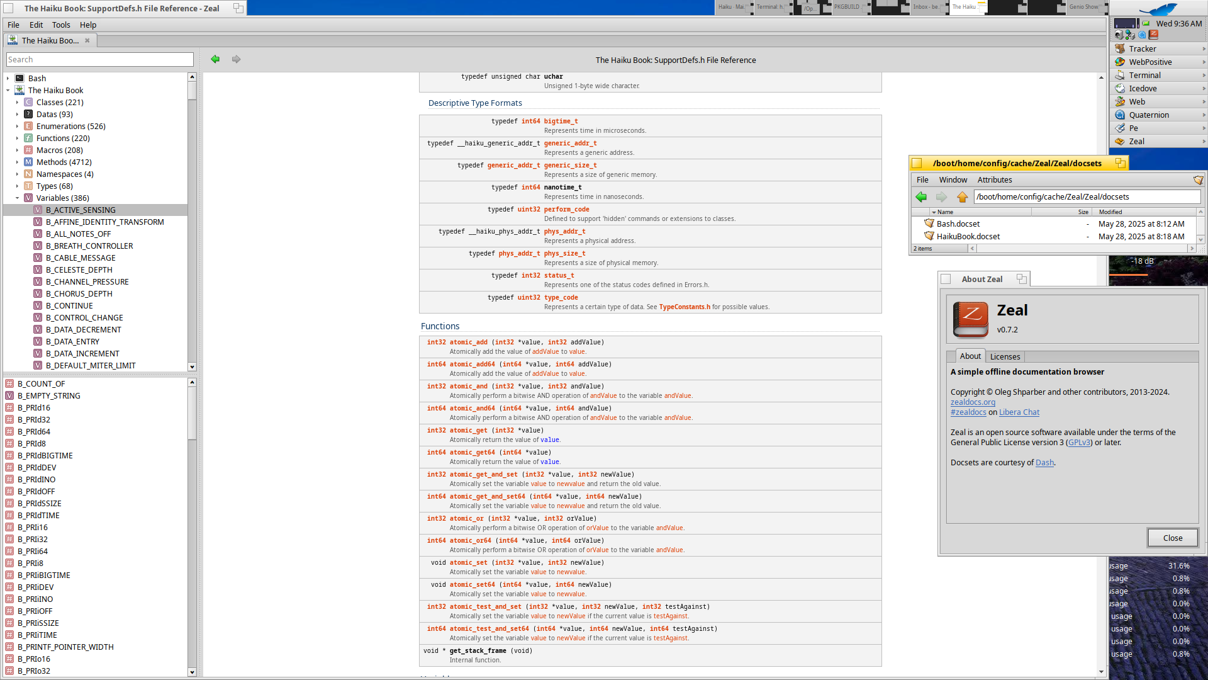The width and height of the screenshot is (1208, 680).
Task: Click the forward arrow in Zeal toolbar
Action: [236, 59]
